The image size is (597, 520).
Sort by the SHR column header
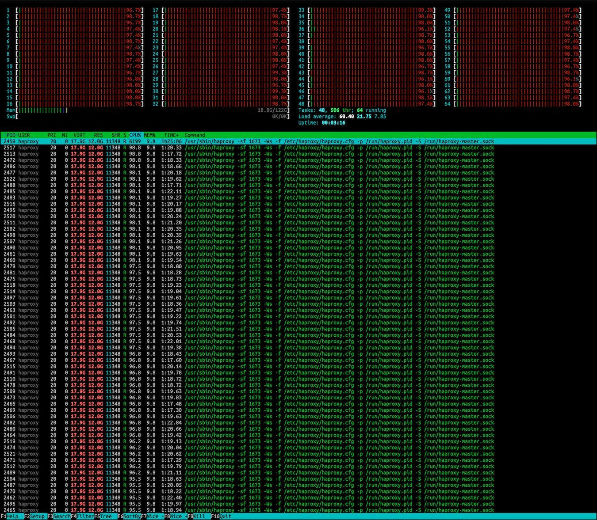pyautogui.click(x=116, y=135)
